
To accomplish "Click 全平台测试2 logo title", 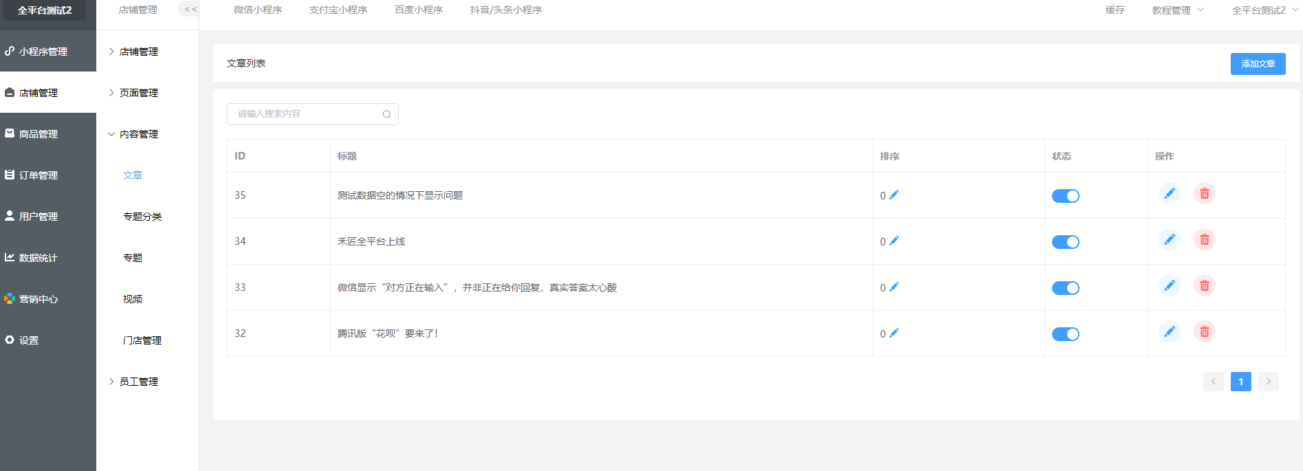I will click(45, 10).
